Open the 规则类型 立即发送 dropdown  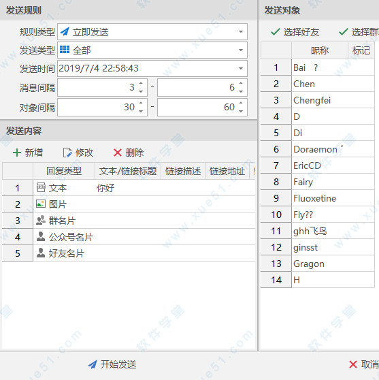click(x=241, y=32)
